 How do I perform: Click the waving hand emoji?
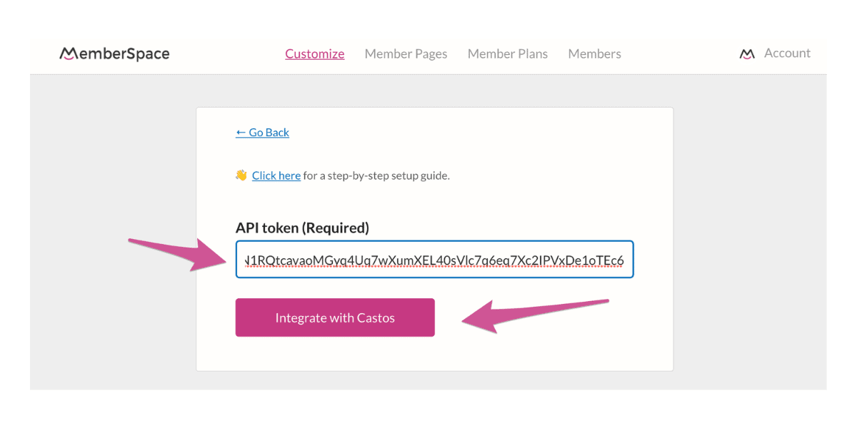coord(241,175)
